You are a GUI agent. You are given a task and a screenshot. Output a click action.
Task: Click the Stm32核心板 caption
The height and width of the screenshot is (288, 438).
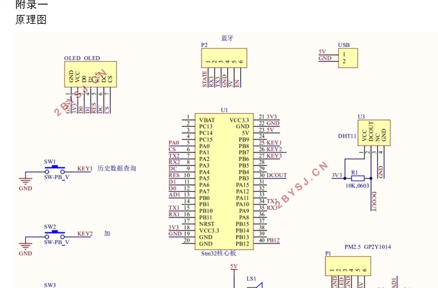(x=218, y=253)
